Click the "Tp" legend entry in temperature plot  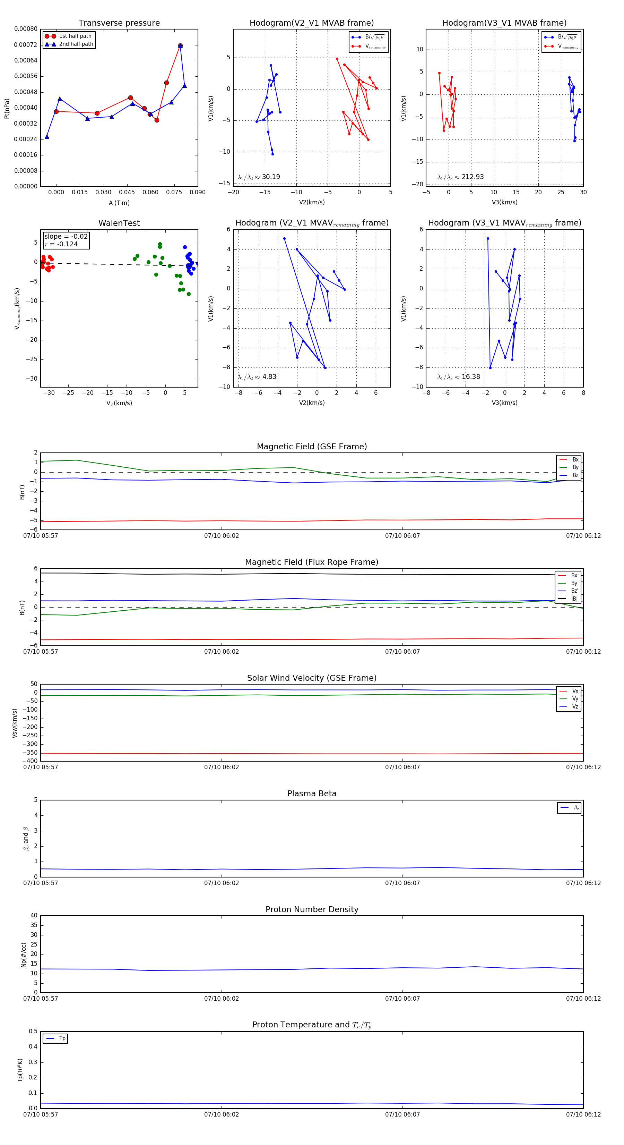55,1038
